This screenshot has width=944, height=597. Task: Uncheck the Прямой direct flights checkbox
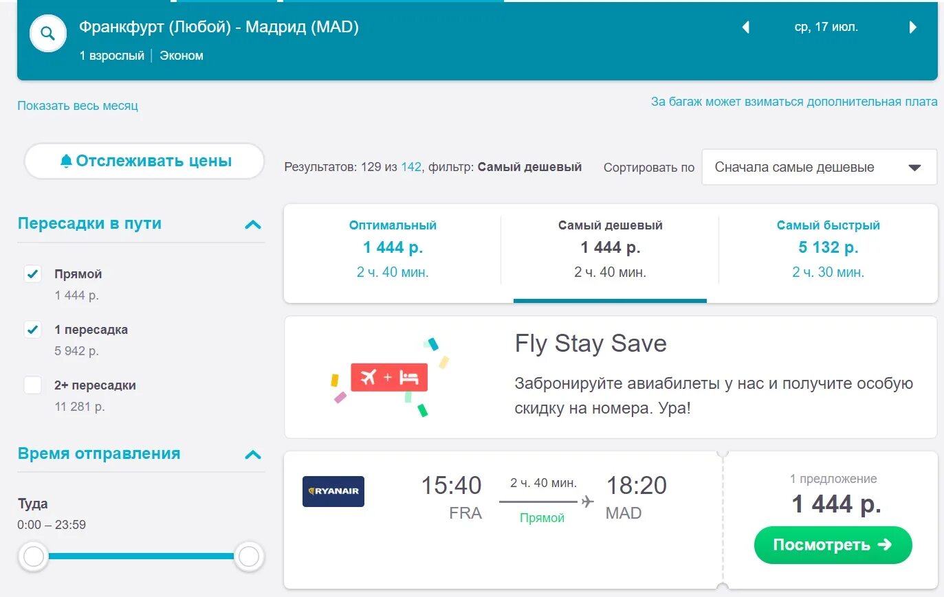pos(33,274)
